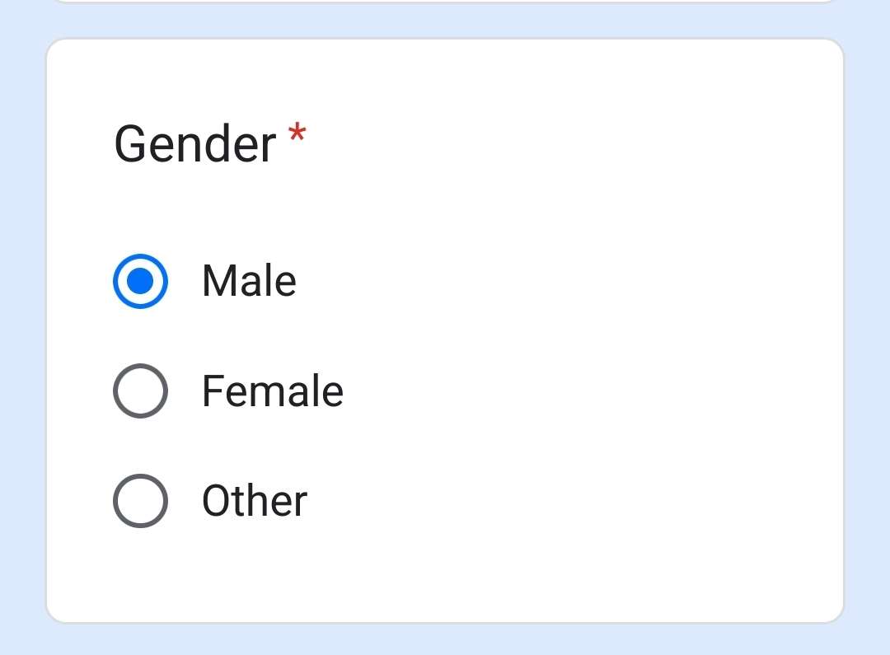Viewport: 890px width, 655px height.
Task: Click the already selected Male choice
Action: 140,281
